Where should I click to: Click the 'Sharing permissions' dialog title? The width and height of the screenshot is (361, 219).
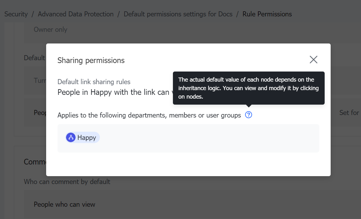[x=91, y=61]
